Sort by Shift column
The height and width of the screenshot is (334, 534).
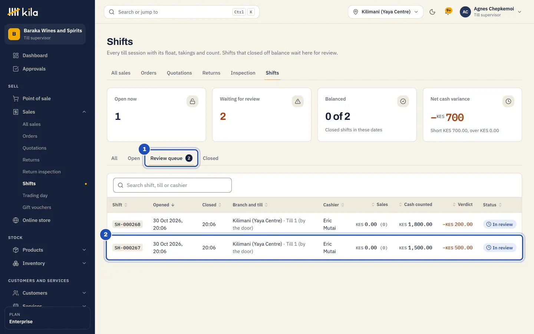[120, 205]
